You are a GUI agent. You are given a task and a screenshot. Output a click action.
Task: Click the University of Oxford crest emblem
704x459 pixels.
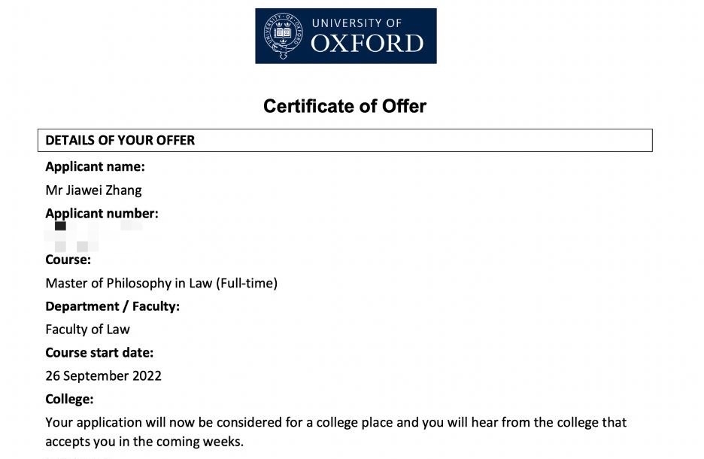tap(283, 35)
